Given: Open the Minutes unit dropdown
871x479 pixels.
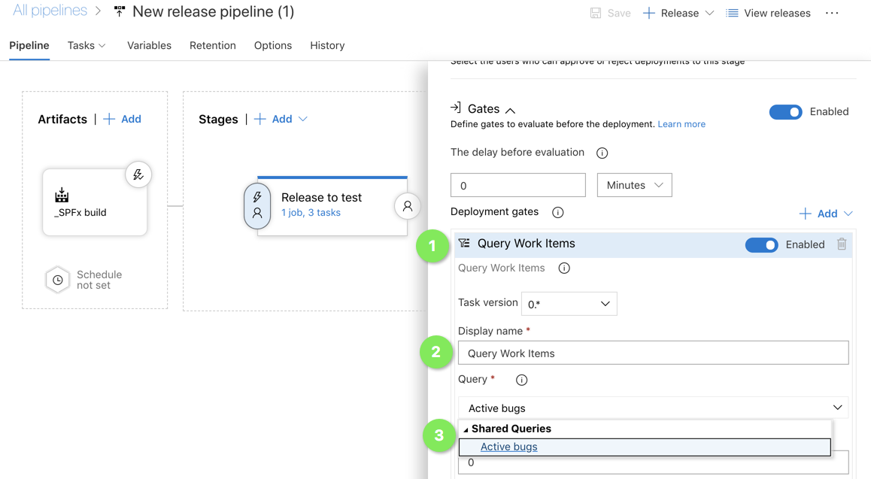Looking at the screenshot, I should click(x=634, y=185).
